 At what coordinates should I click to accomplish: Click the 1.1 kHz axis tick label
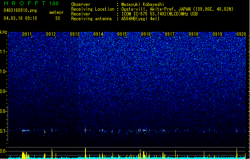[x=4, y=52]
